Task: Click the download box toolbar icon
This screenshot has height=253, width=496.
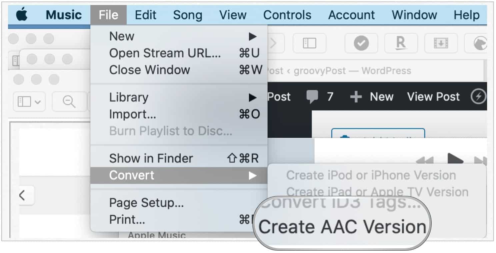Action: click(441, 43)
